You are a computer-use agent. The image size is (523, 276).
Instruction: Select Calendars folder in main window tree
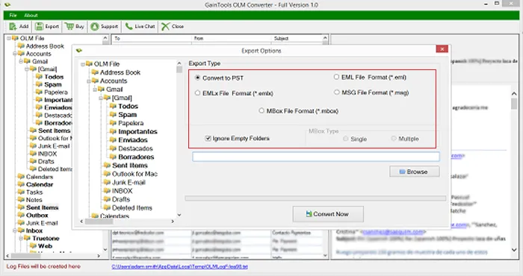click(x=40, y=177)
